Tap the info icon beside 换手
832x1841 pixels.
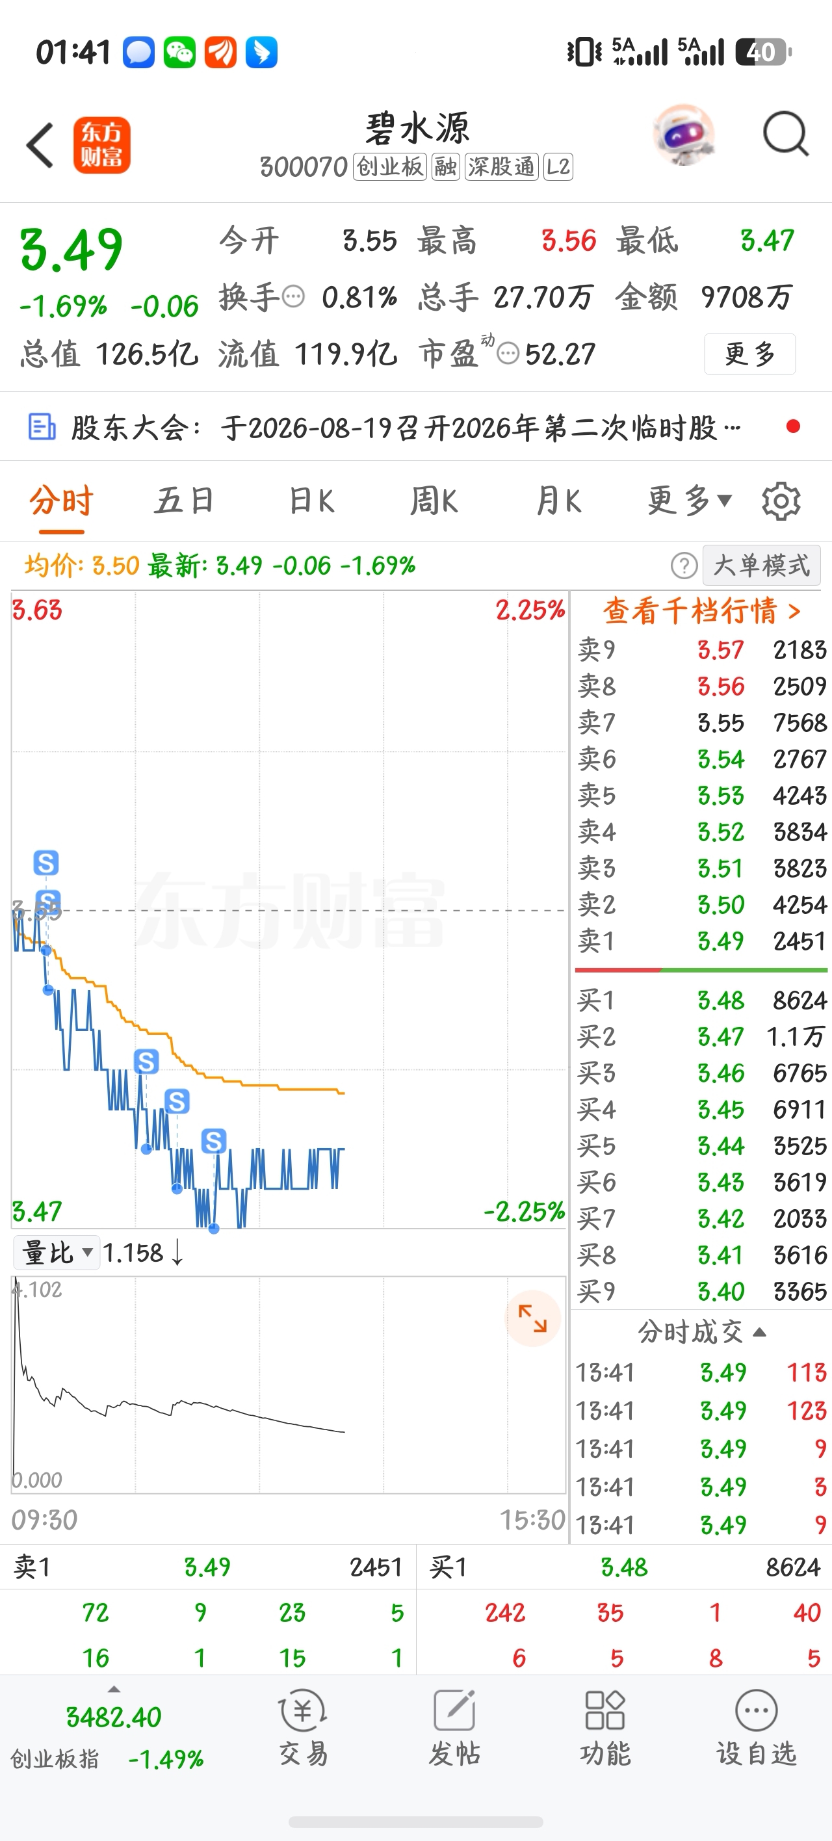pyautogui.click(x=293, y=296)
